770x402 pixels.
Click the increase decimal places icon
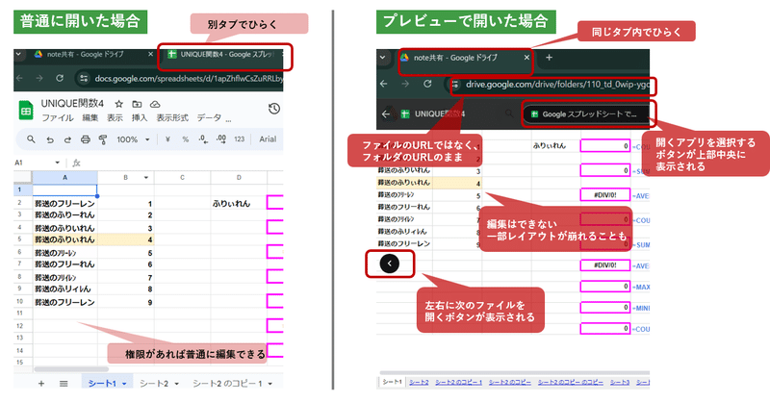point(221,139)
